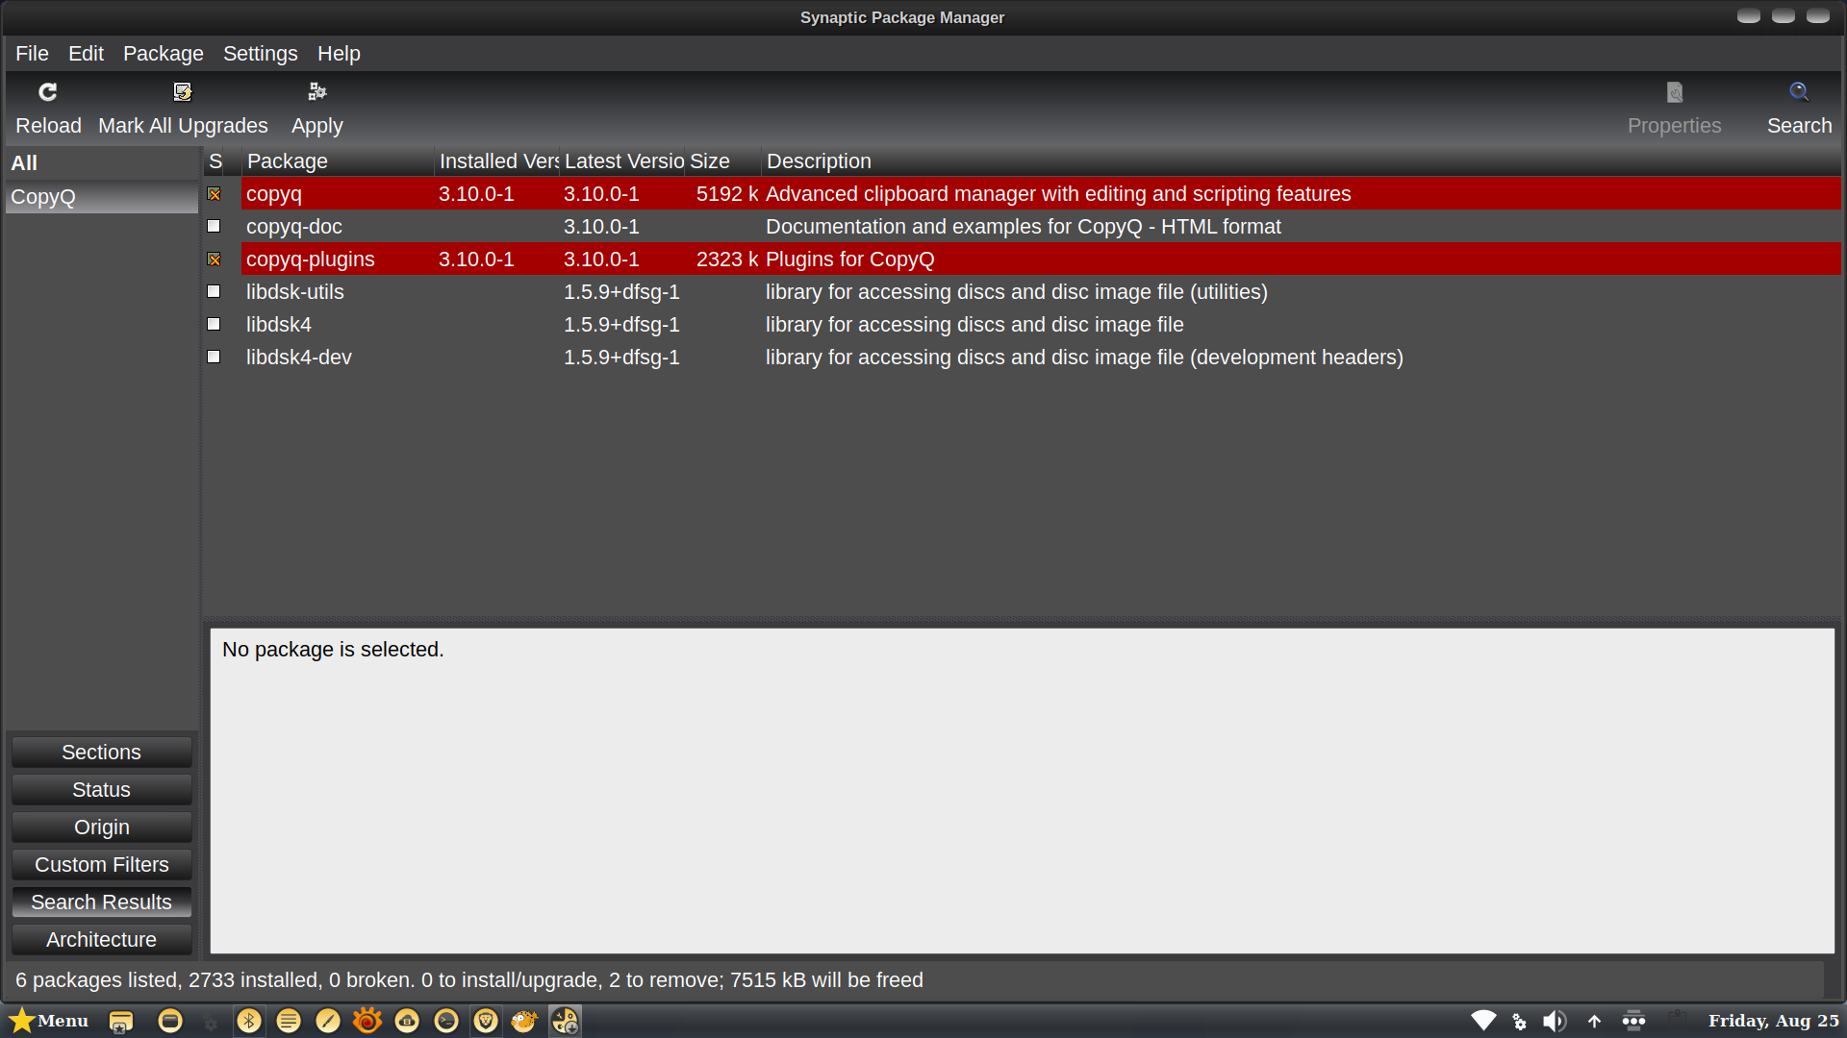Select the libdsk4 package name
The image size is (1847, 1038).
279,325
